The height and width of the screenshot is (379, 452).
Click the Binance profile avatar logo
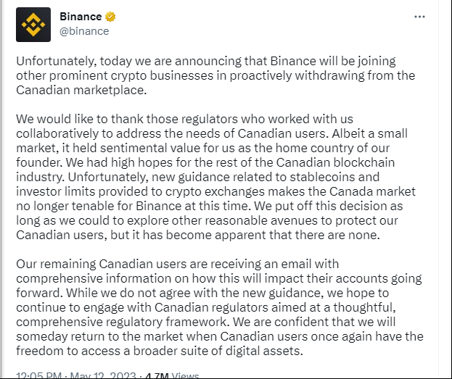coord(33,24)
